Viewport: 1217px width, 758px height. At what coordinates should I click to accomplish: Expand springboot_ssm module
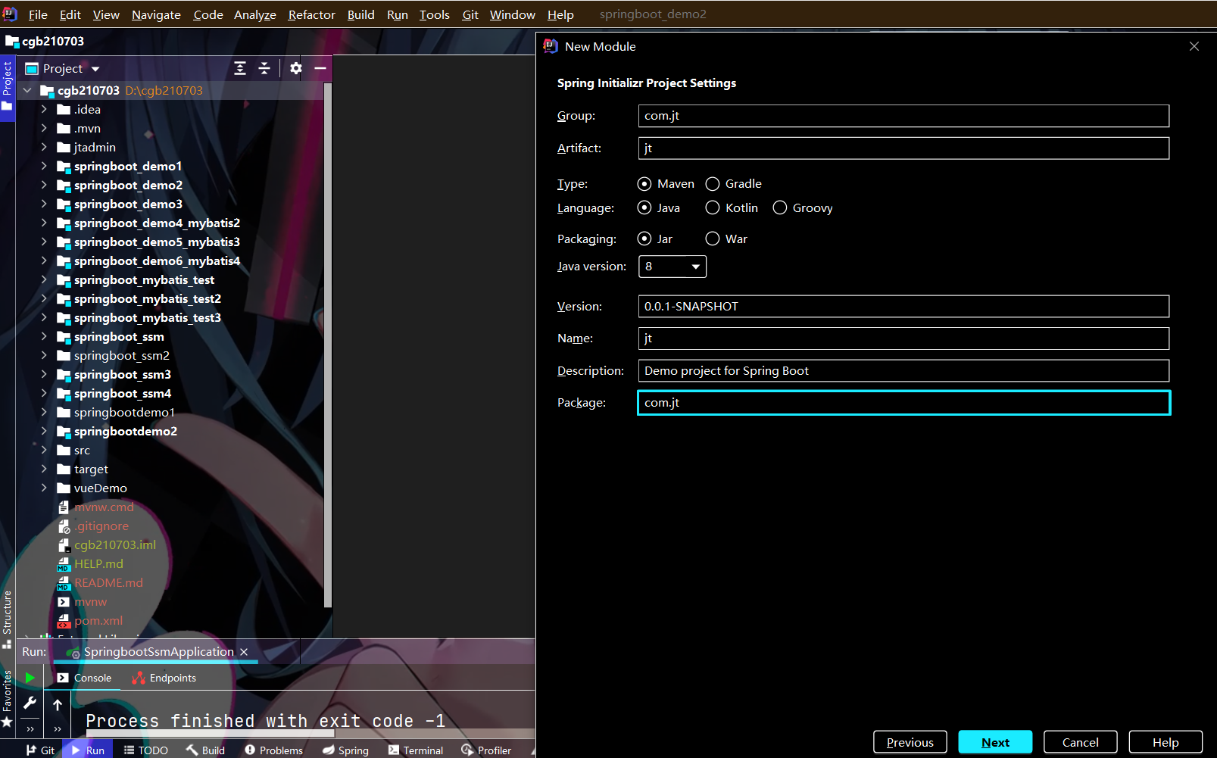pos(44,337)
